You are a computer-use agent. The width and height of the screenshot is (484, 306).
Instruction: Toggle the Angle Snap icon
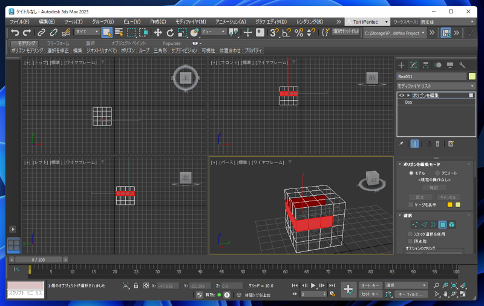286,33
